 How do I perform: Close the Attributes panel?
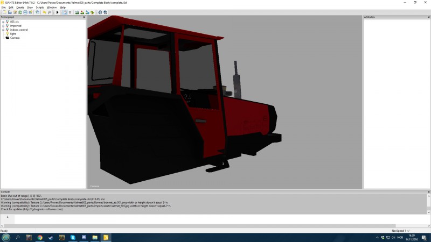click(x=428, y=17)
